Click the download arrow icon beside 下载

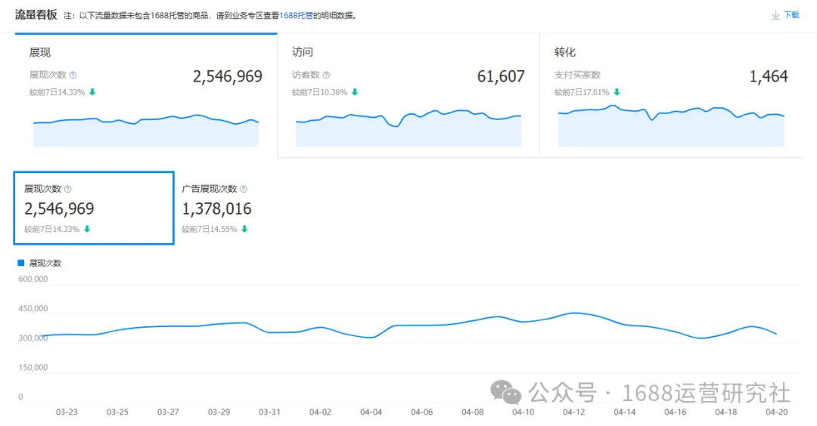pyautogui.click(x=775, y=16)
